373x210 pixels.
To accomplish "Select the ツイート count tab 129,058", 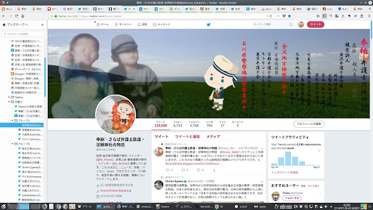I will coord(161,124).
